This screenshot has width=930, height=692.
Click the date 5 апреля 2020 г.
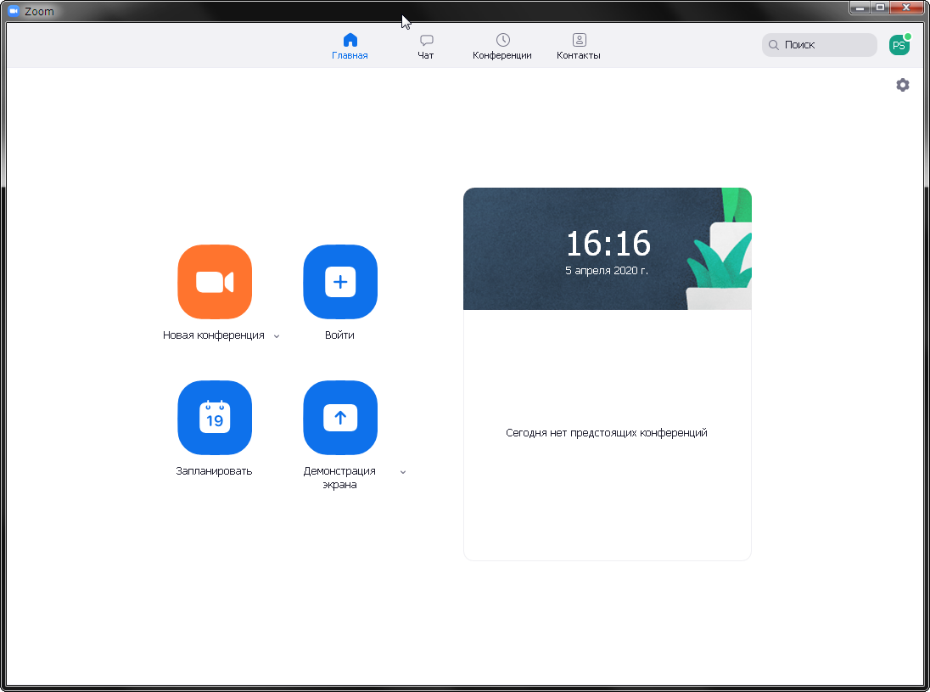[x=607, y=271]
